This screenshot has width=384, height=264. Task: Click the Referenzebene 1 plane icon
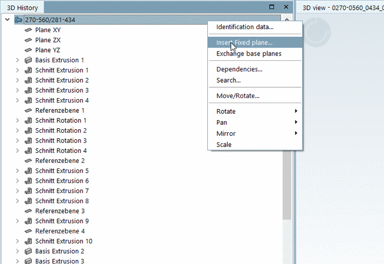[x=28, y=110]
